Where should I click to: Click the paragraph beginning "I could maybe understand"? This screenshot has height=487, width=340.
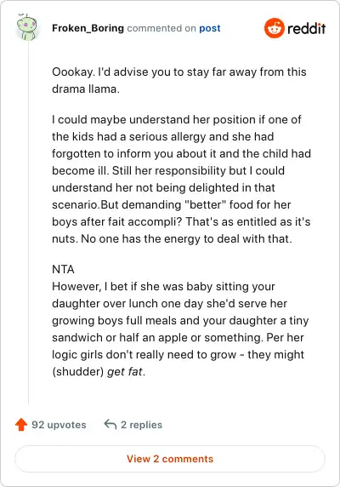[x=181, y=179]
